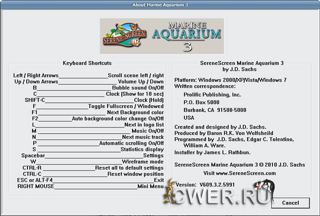This screenshot has width=320, height=216.
Task: Click the 'Volume Up / Down' text
Action: pos(141,82)
